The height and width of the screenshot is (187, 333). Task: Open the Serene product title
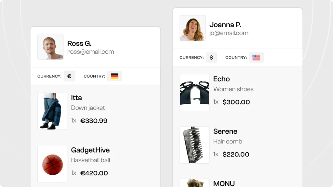(225, 131)
